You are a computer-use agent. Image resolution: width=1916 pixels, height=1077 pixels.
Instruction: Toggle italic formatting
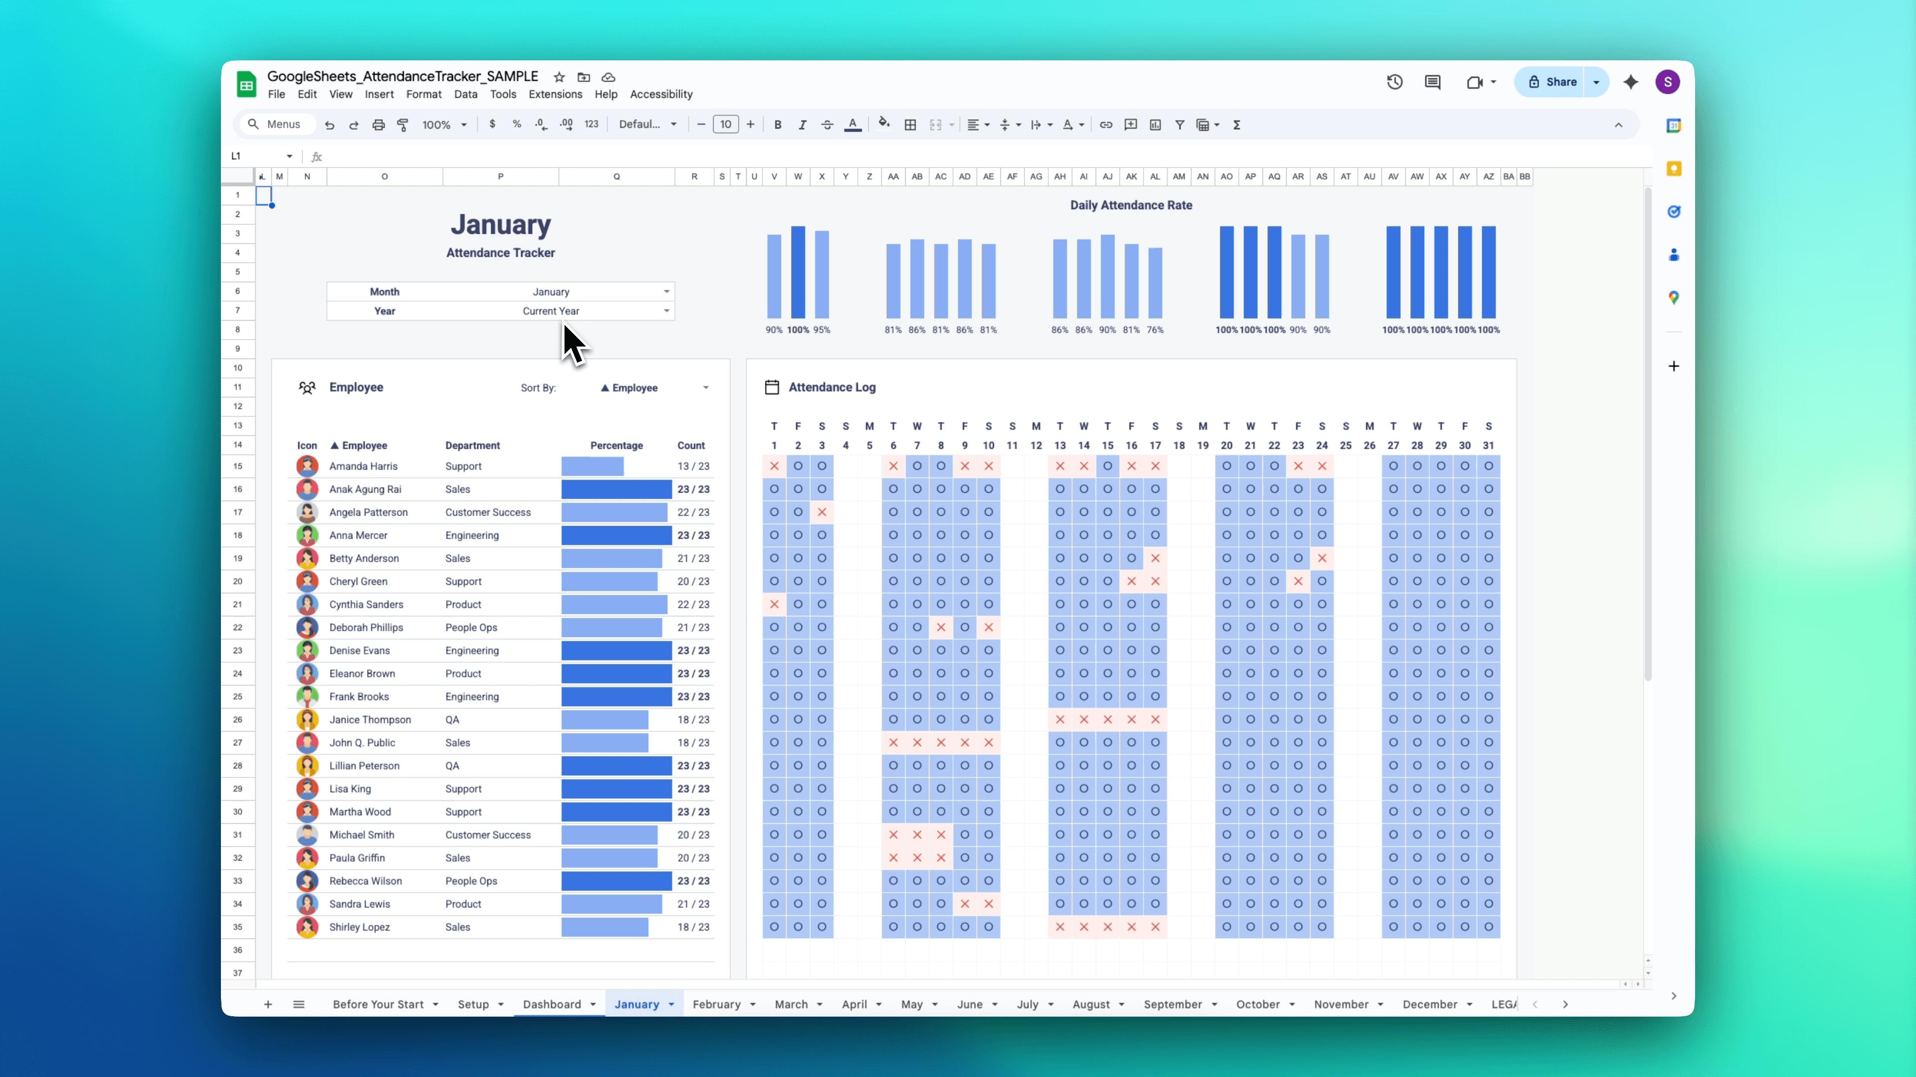tap(802, 124)
